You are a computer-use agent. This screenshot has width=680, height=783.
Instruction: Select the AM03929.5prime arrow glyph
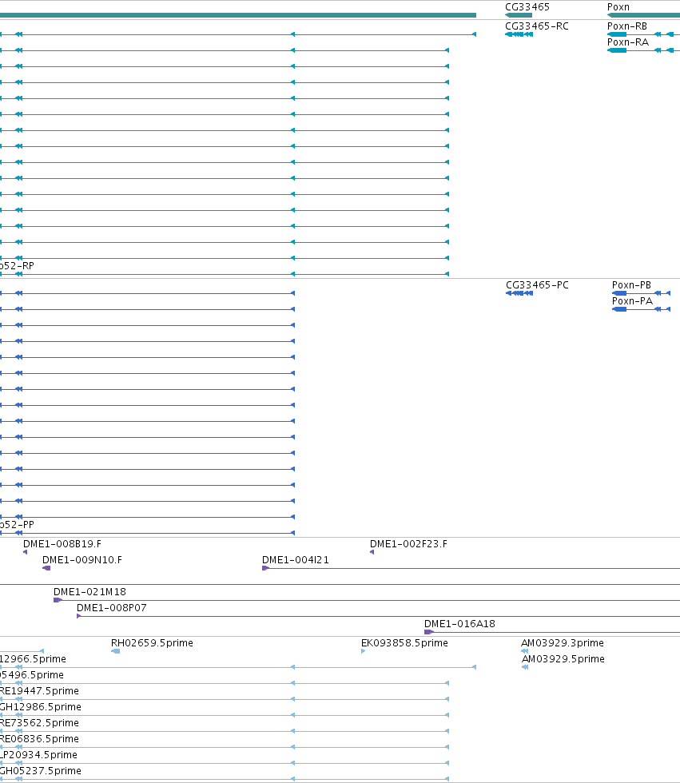(525, 667)
